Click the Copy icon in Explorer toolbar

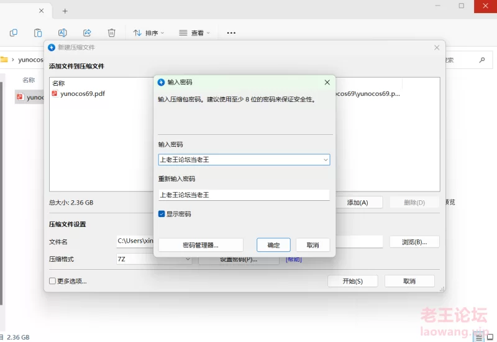pos(14,33)
